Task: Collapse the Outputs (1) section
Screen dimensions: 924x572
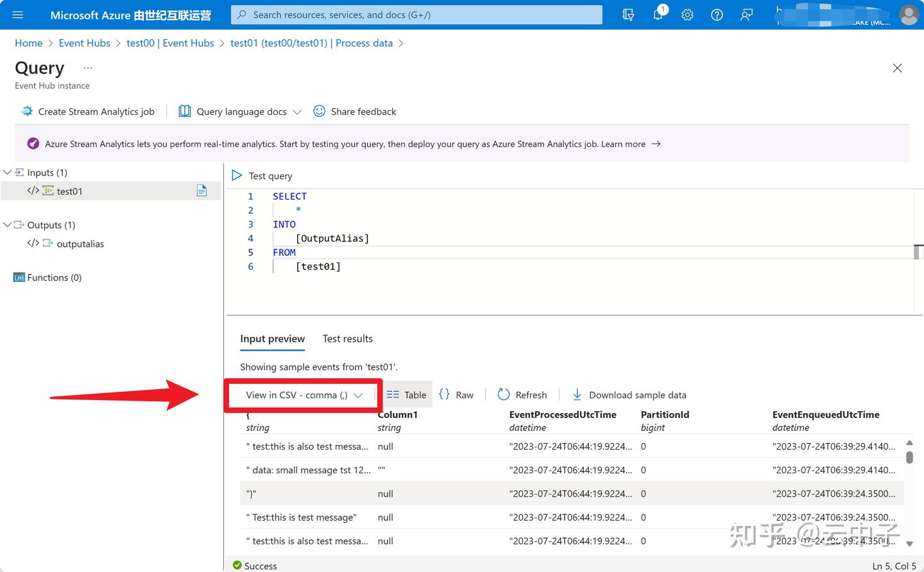Action: point(7,224)
